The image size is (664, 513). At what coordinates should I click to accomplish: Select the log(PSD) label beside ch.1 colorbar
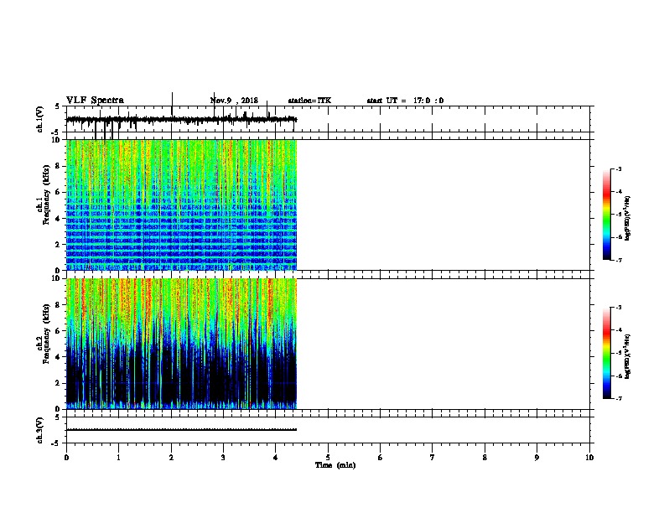point(627,218)
